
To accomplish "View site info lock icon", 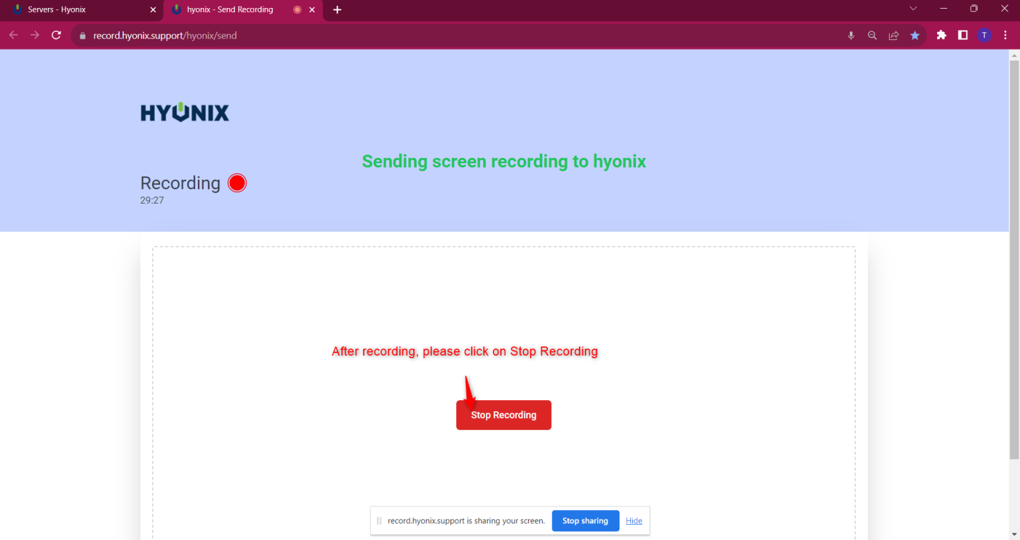I will click(83, 36).
